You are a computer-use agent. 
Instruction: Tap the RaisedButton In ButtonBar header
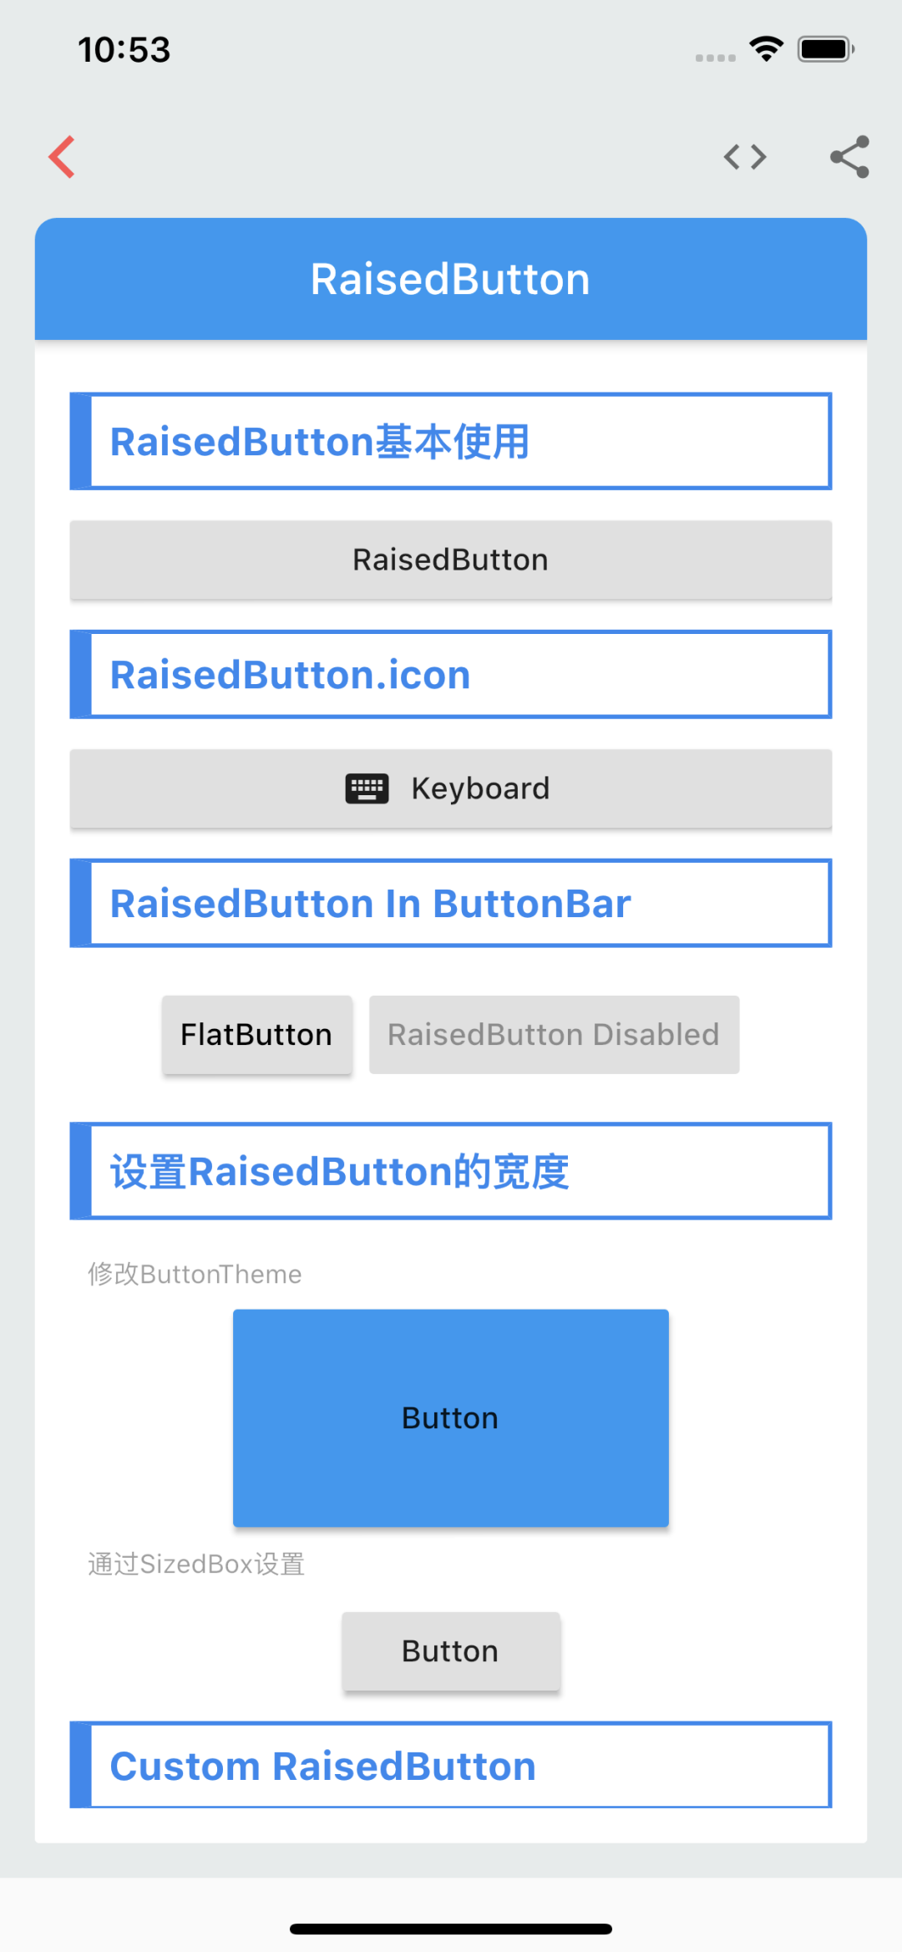(x=451, y=903)
